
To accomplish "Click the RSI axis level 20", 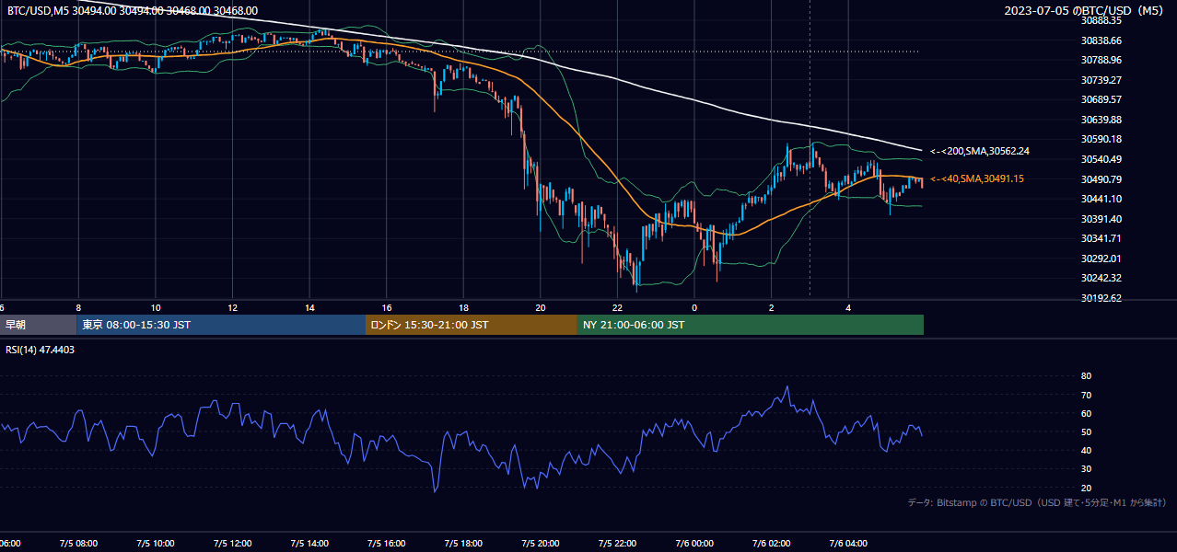I will (x=1086, y=488).
